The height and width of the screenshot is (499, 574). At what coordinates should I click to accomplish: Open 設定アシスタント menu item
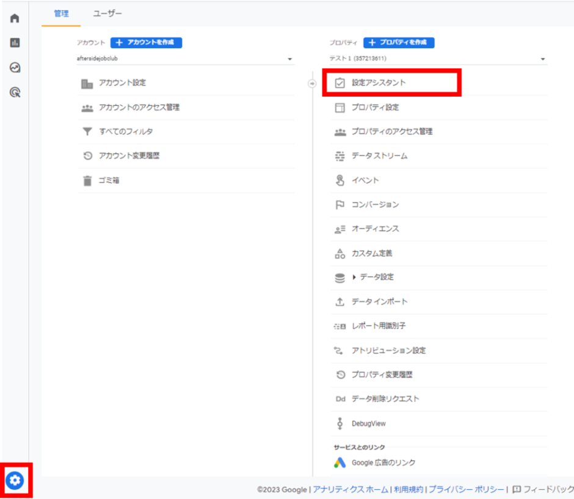tap(378, 83)
